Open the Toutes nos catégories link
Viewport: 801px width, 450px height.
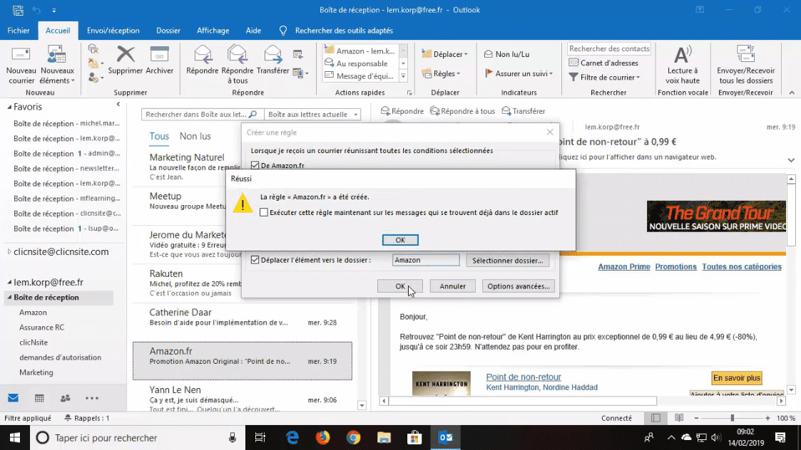[x=742, y=267]
